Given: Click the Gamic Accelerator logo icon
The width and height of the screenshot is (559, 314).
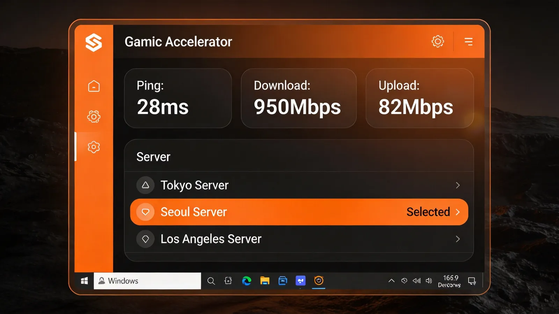Looking at the screenshot, I should click(x=94, y=42).
